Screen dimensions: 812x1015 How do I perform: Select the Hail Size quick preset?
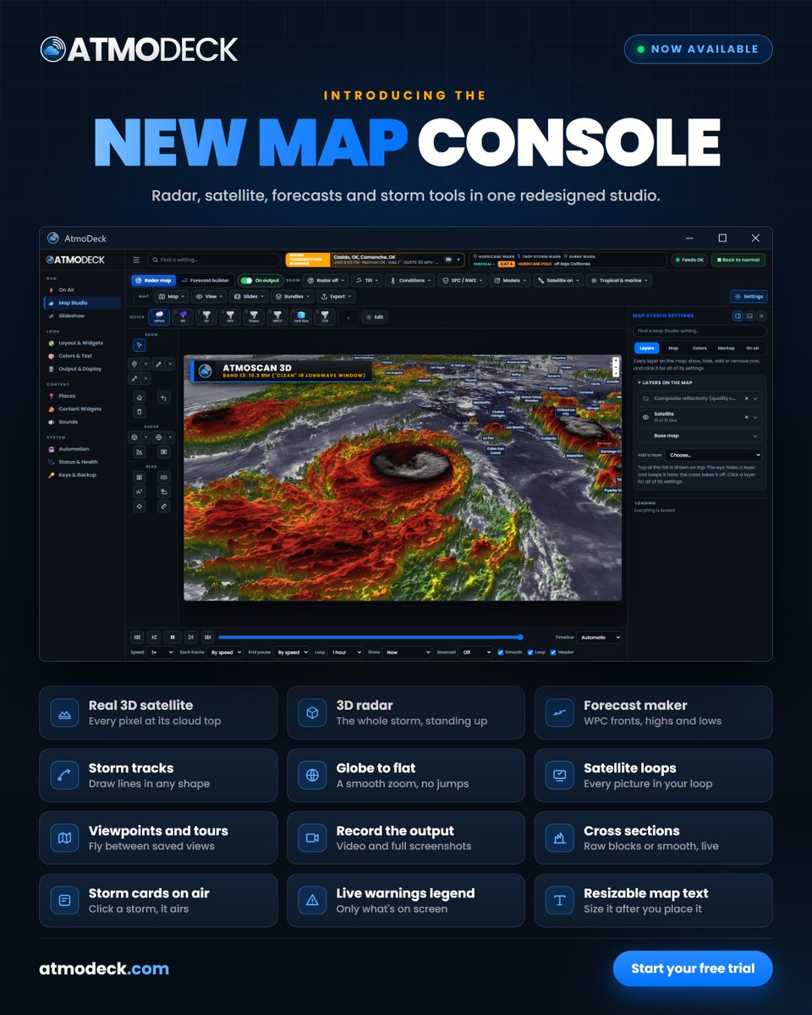point(300,317)
